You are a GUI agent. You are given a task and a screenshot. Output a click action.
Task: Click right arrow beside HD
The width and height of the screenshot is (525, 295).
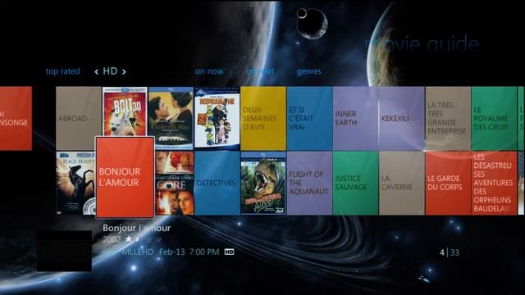point(124,71)
